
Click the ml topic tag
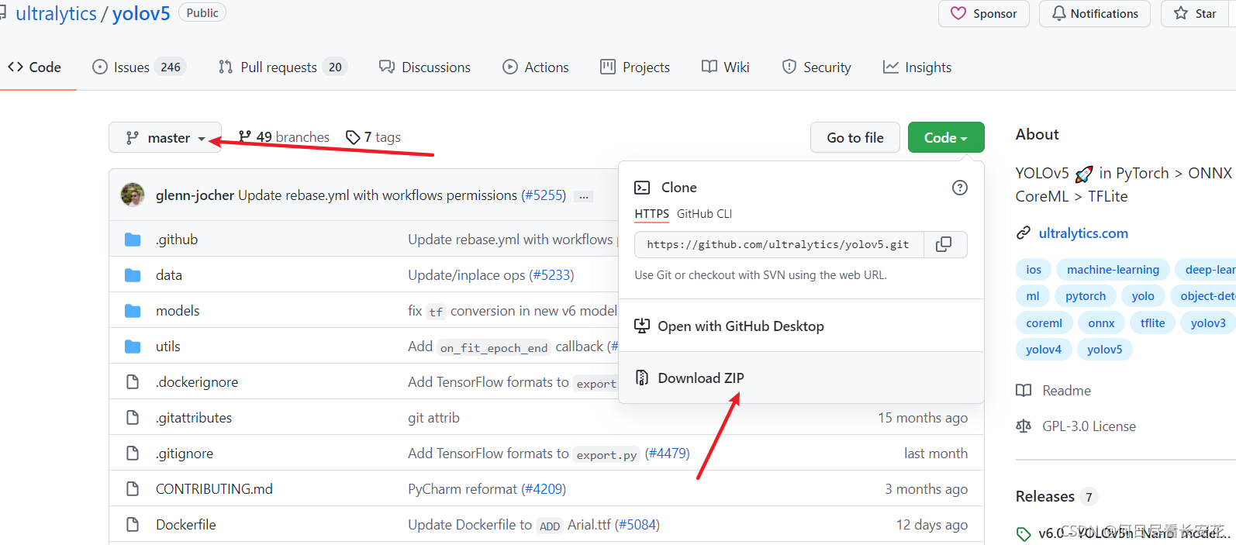pos(1033,296)
